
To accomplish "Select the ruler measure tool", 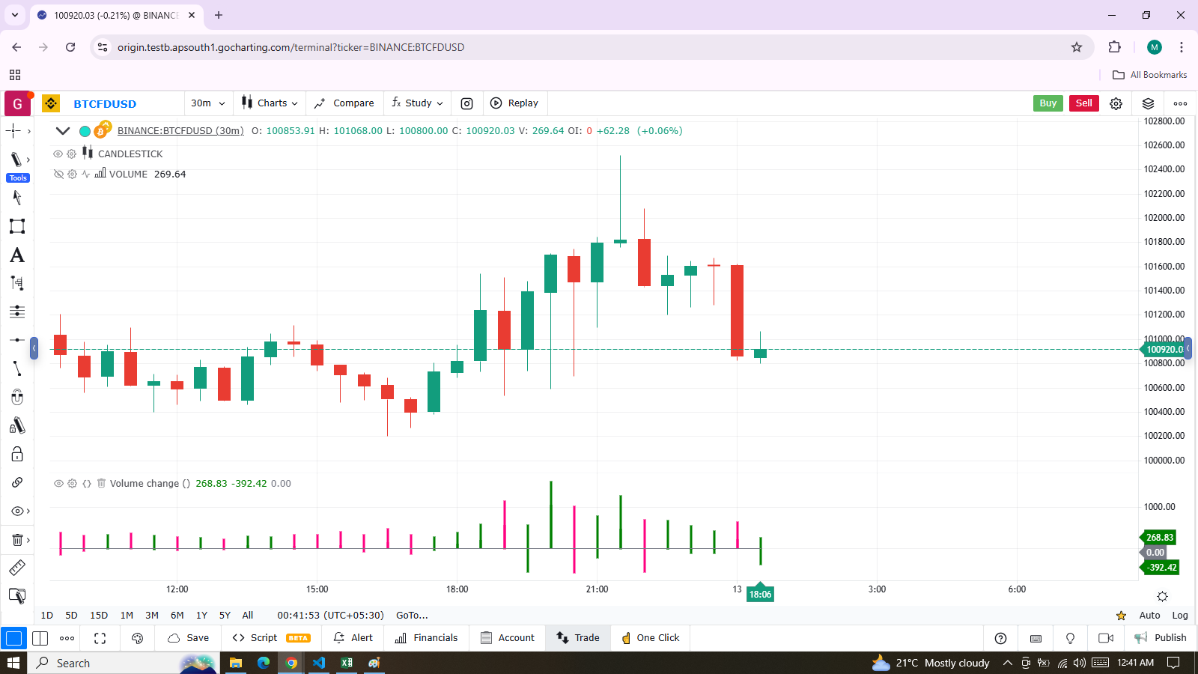I will pos(17,568).
